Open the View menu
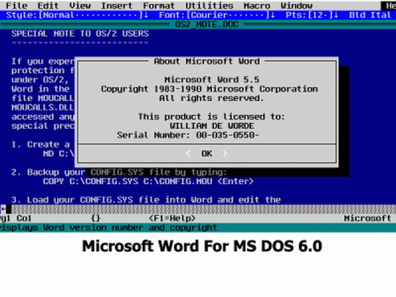396x297 pixels. pyautogui.click(x=80, y=6)
